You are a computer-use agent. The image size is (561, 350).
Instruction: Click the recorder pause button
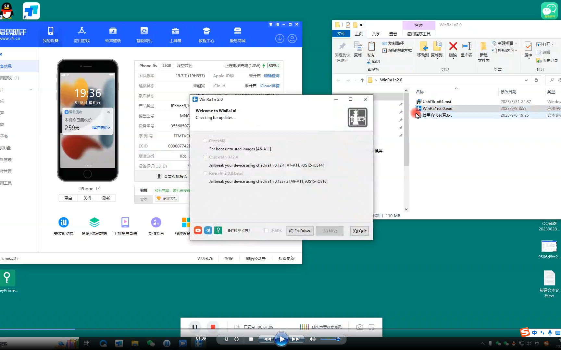[x=195, y=327]
